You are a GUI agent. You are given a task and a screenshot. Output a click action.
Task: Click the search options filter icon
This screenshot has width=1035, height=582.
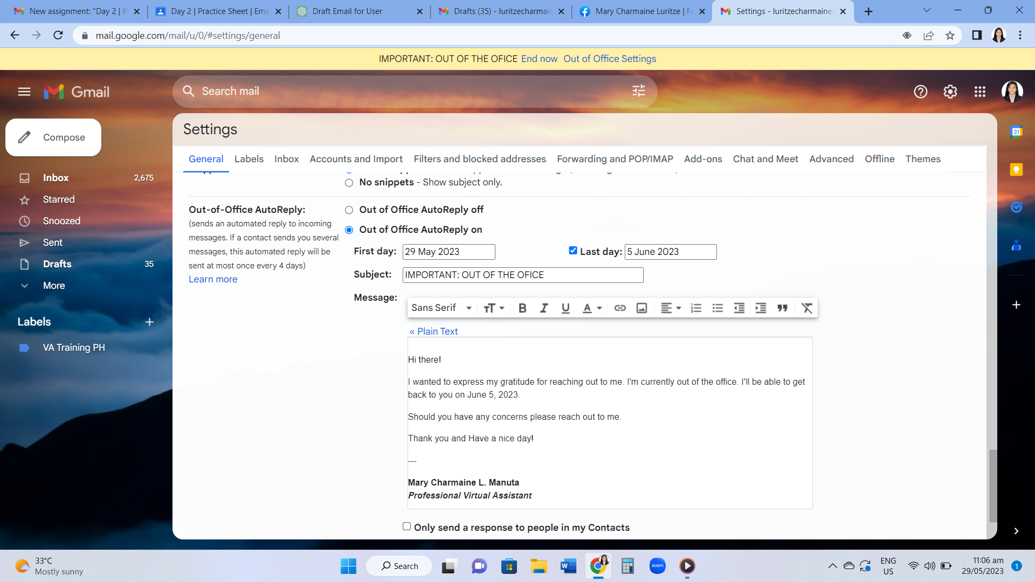tap(638, 91)
